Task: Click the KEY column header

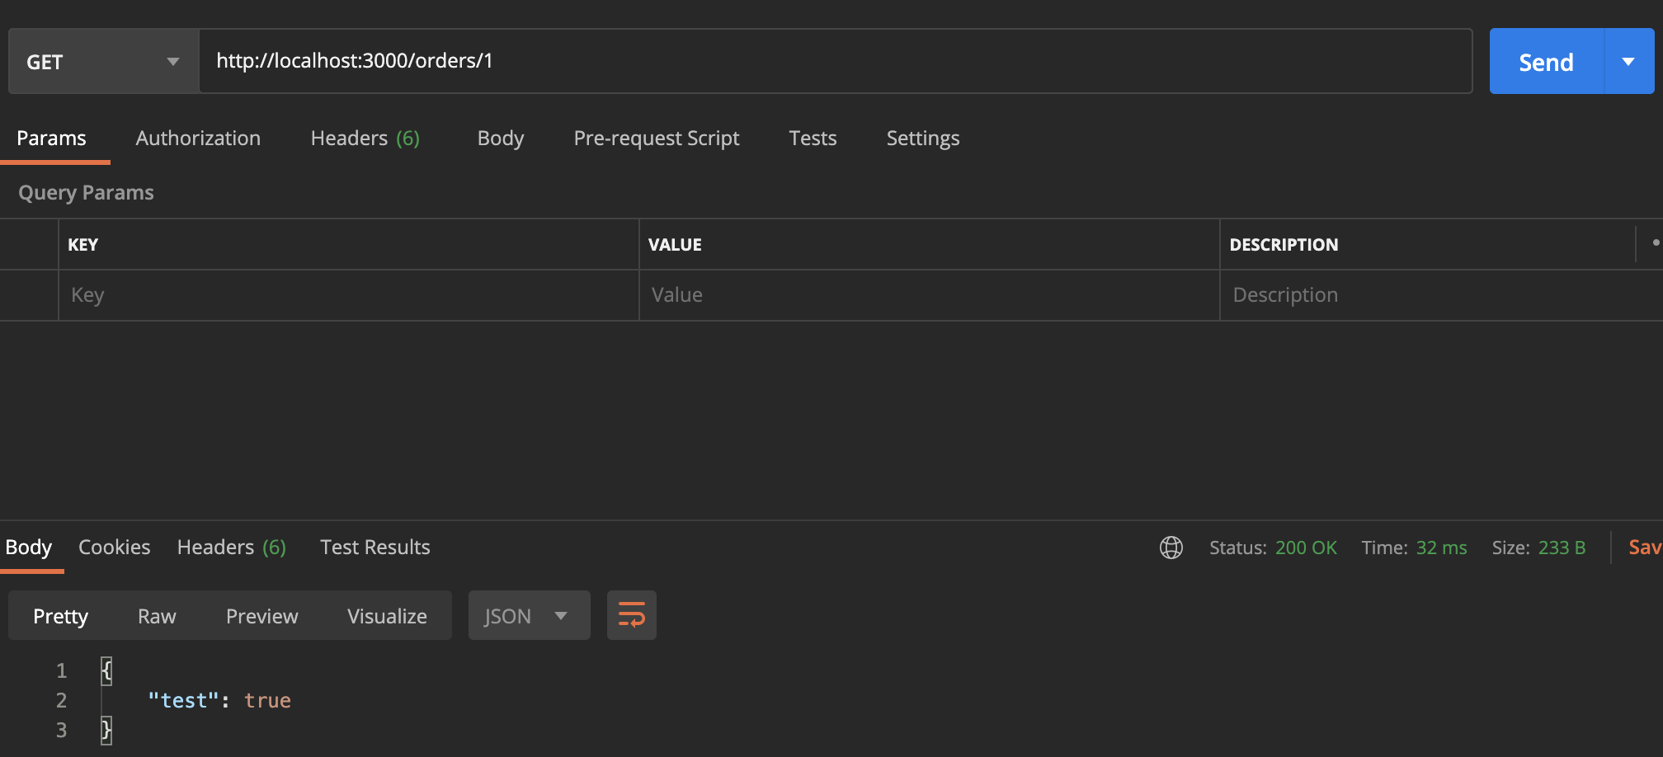Action: 82,245
